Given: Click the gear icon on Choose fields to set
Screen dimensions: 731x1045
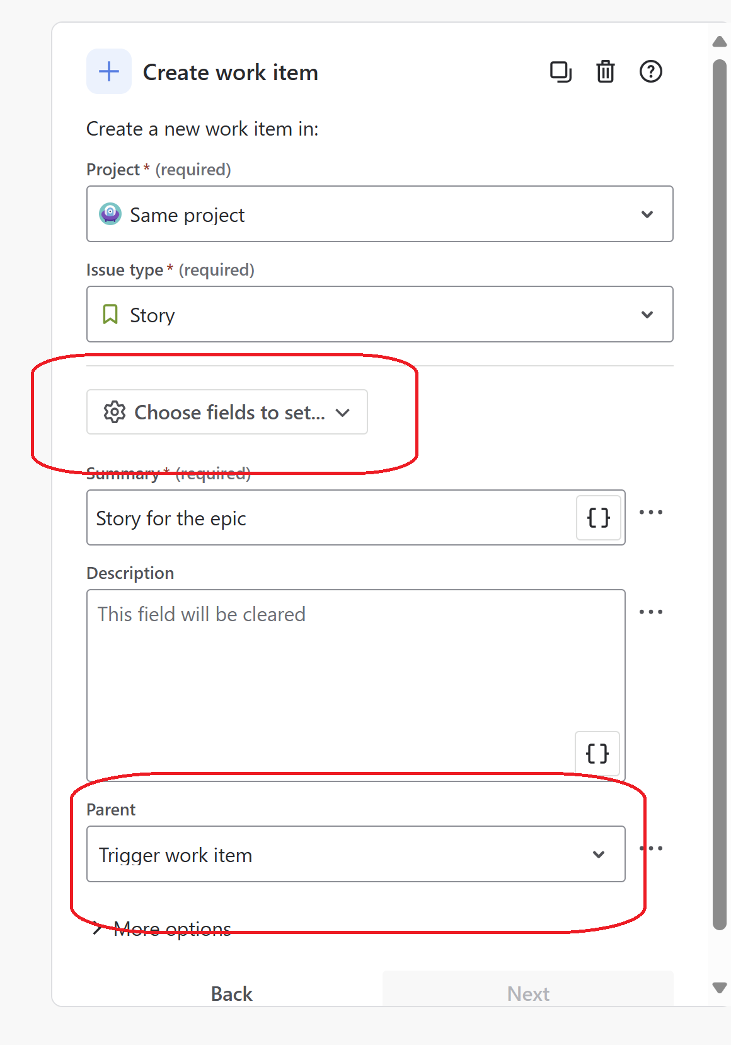Looking at the screenshot, I should point(114,412).
